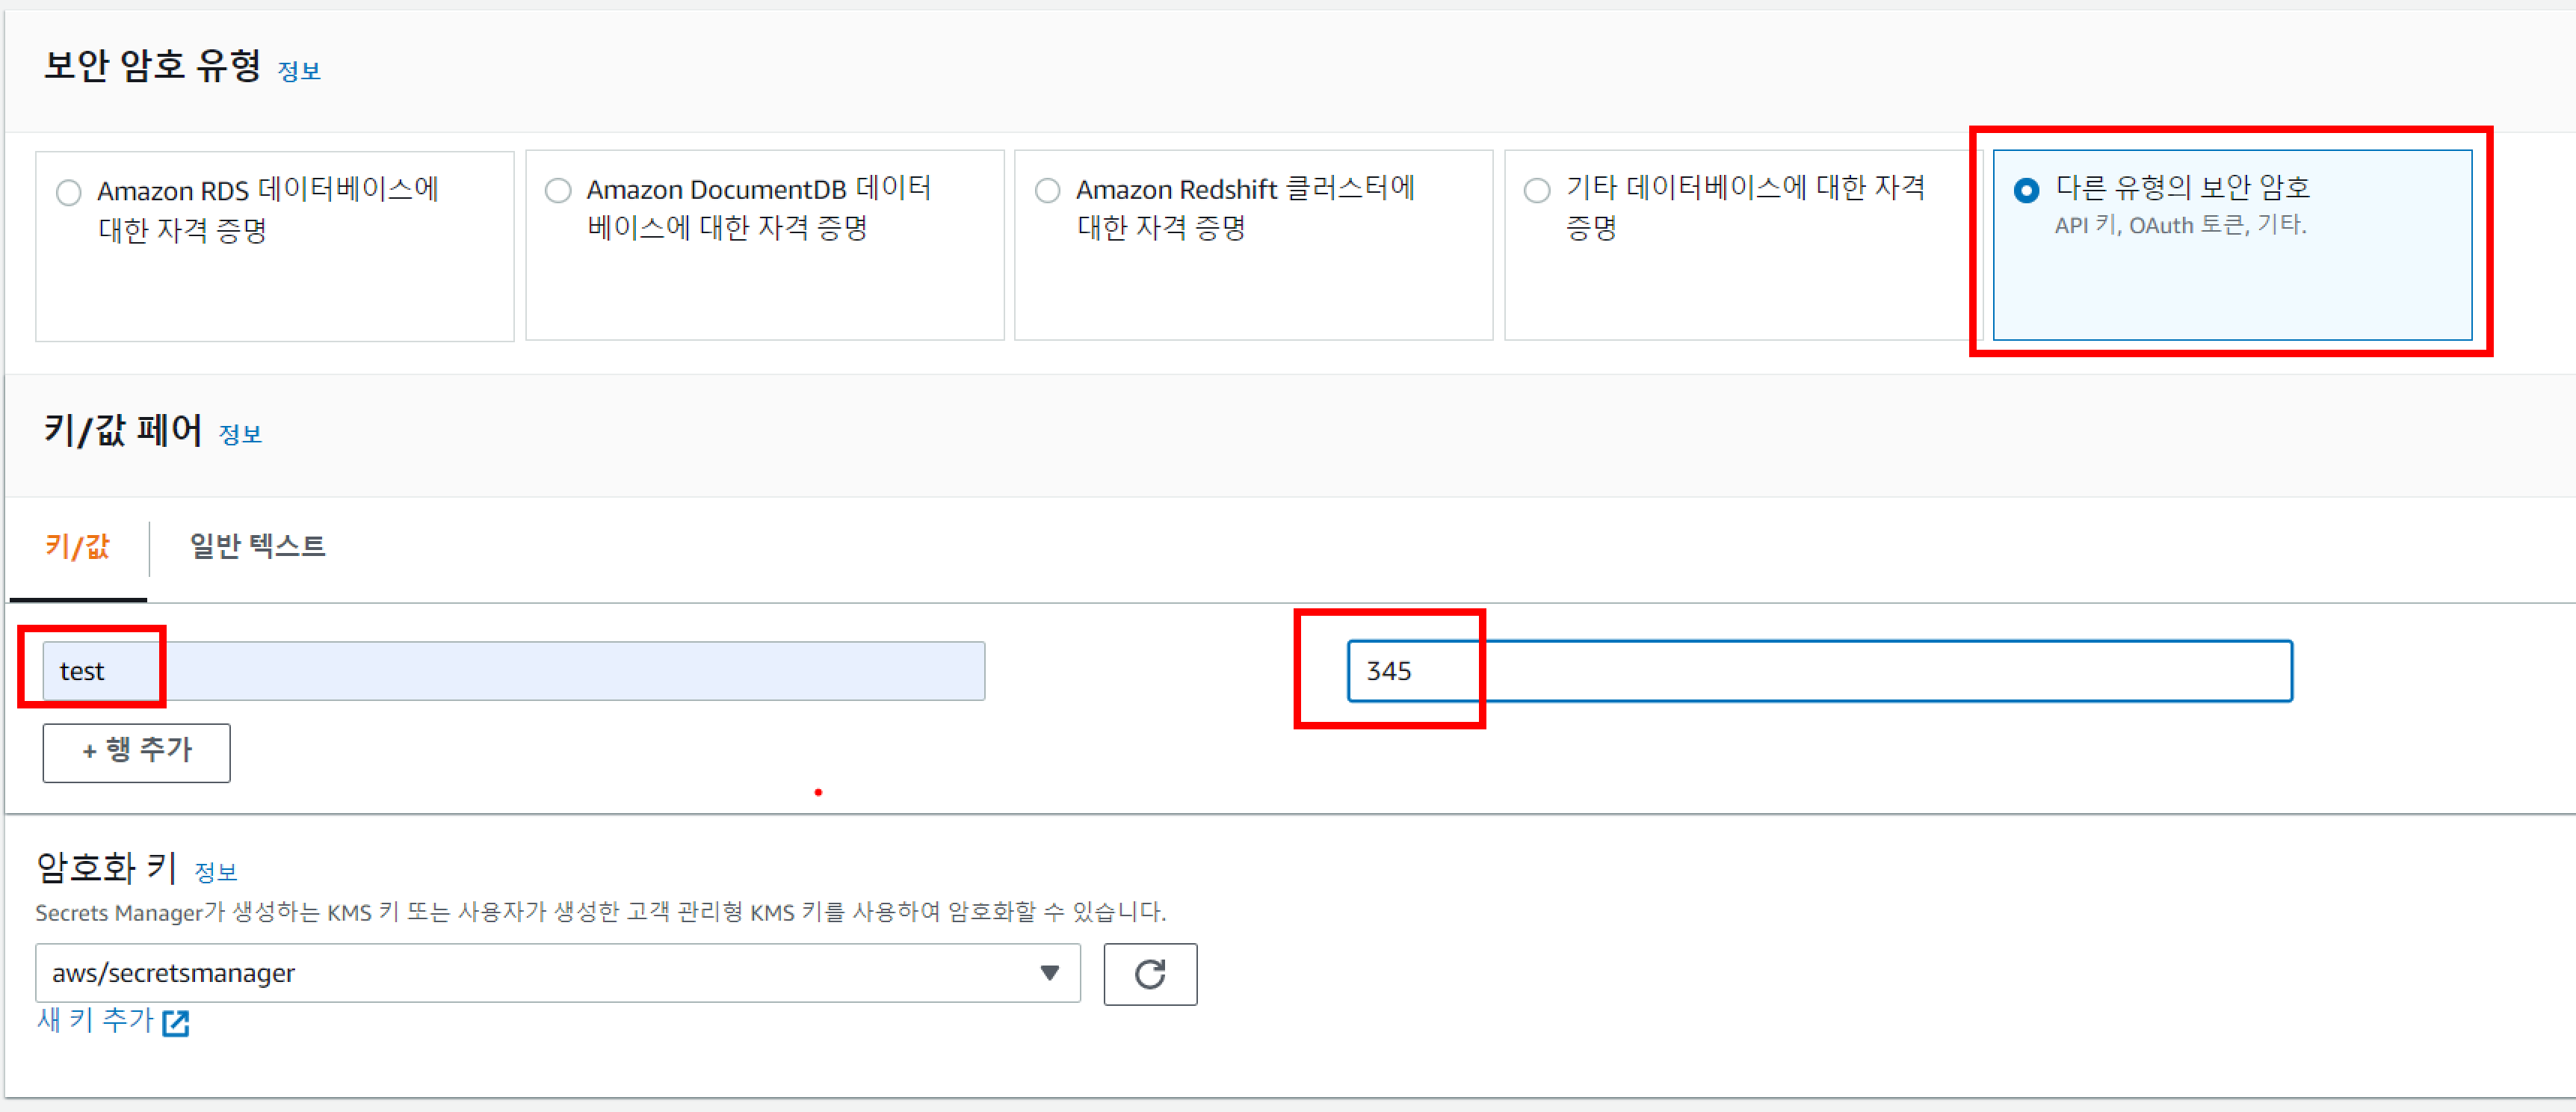Click the 키/값 페어 heading text
Viewport: 2576px width, 1112px height.
coord(123,430)
